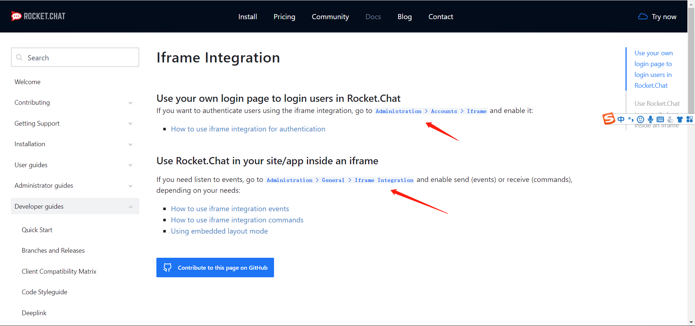
Task: Click the 'Administration > General > Iframe Integration' code text
Action: point(340,180)
